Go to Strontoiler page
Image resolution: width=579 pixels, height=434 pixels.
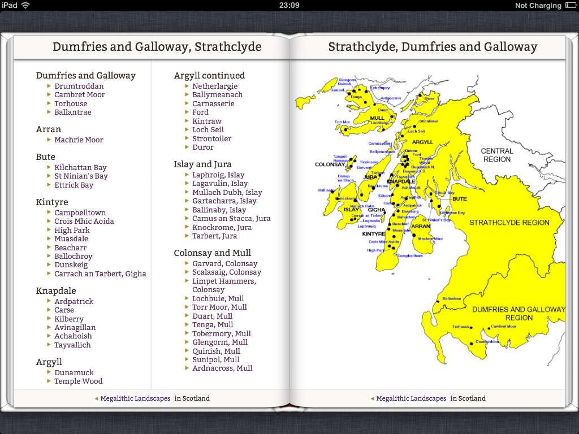[x=211, y=139]
